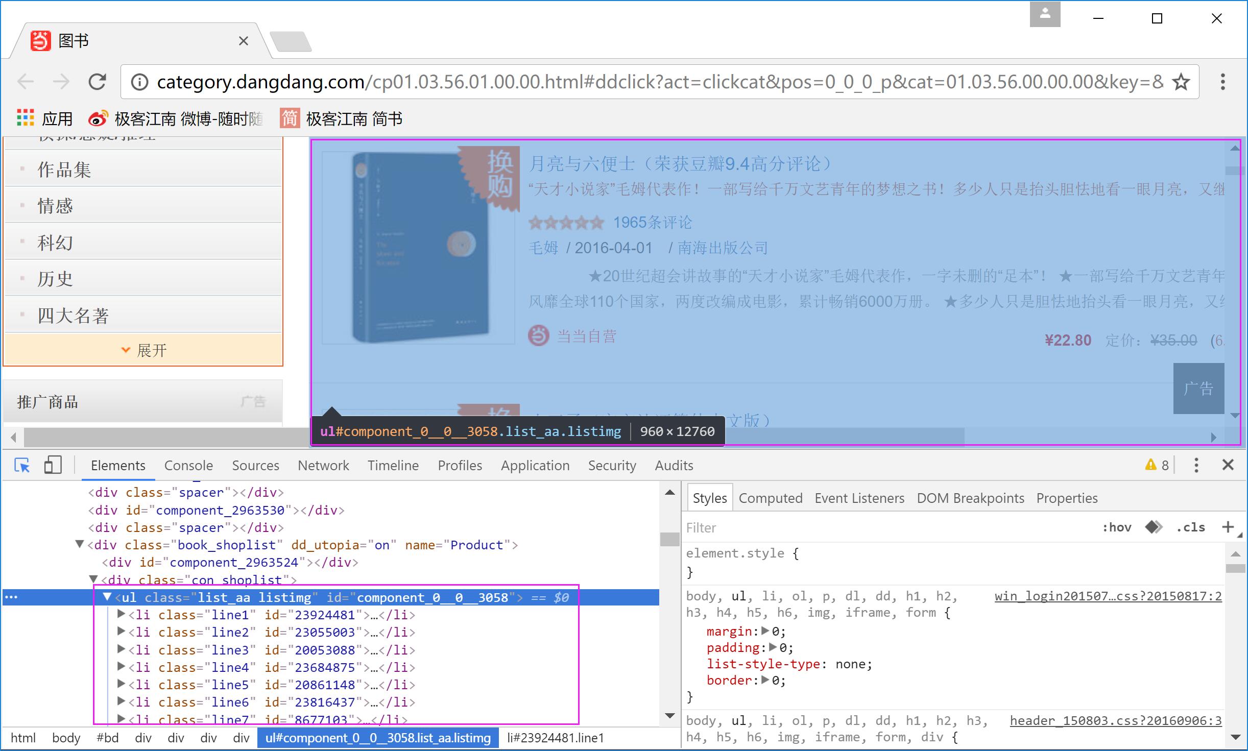Viewport: 1248px width, 751px height.
Task: Expand the li line6 node
Action: (121, 701)
